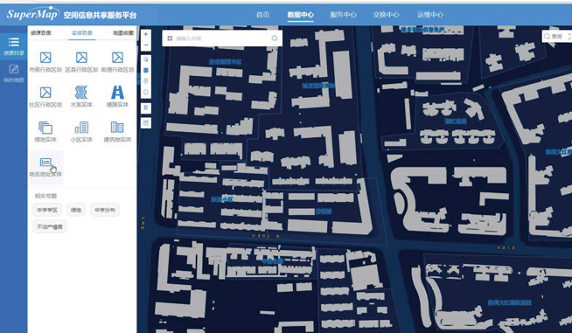Switch to the 实体目录 tab
Screen dimensions: 572x333
[81, 33]
